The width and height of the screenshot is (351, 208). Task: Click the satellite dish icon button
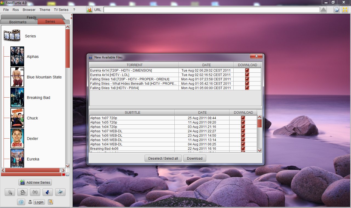tap(60, 192)
